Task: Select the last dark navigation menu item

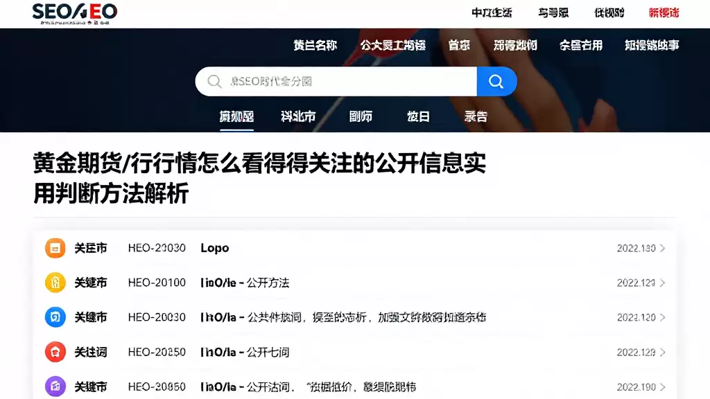Action: pyautogui.click(x=652, y=45)
